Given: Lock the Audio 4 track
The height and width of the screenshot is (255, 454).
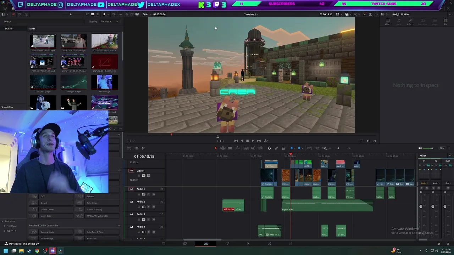Looking at the screenshot, I should 139,232.
